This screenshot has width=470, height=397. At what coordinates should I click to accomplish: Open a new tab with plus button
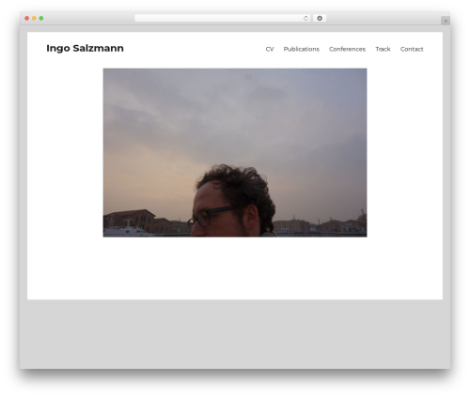click(446, 21)
